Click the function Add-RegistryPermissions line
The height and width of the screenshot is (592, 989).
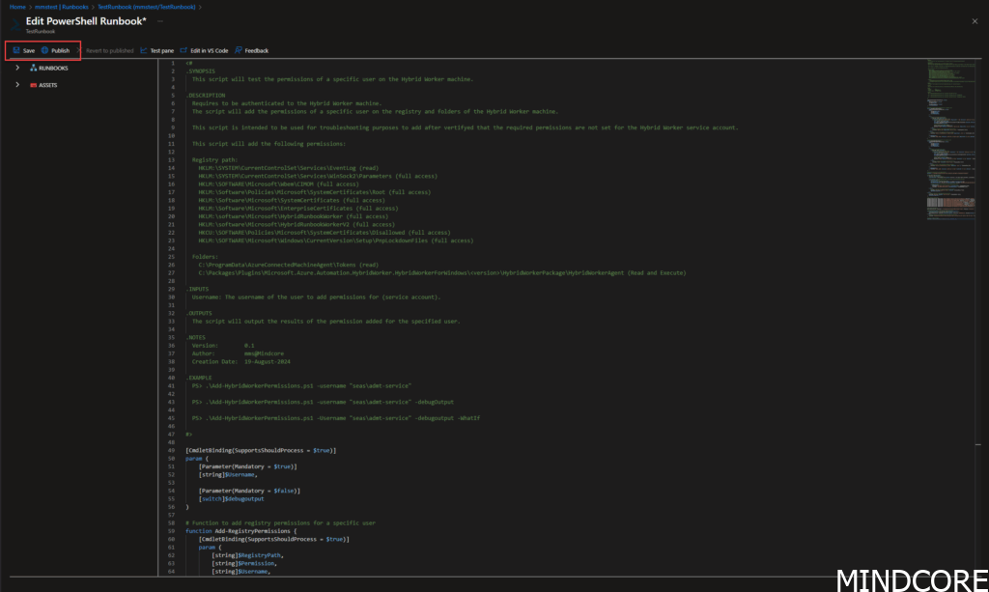pos(240,531)
